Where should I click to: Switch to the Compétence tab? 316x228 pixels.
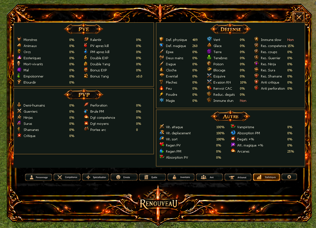pos(67,177)
